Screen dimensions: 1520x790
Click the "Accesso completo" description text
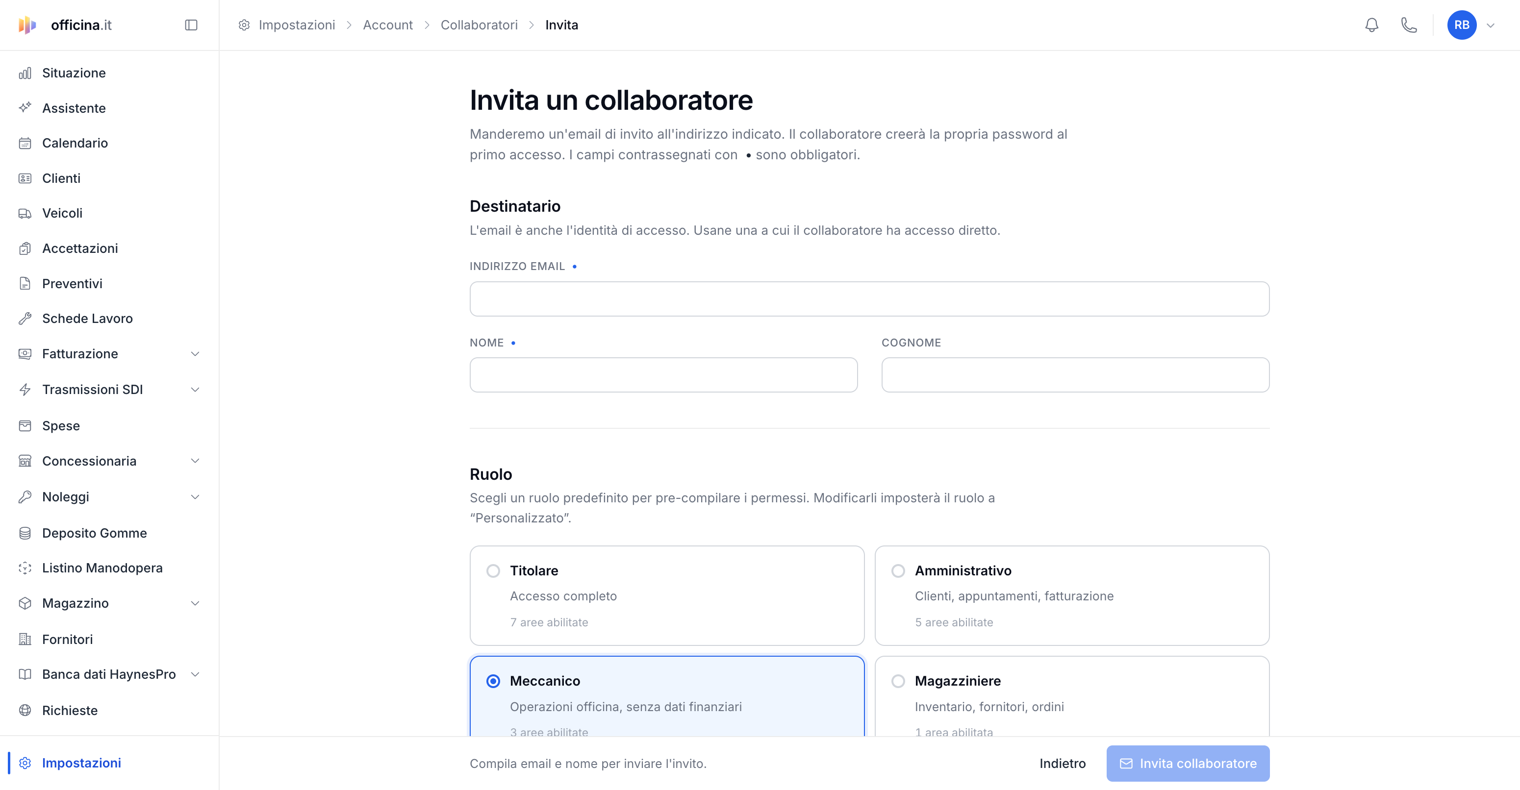(563, 596)
